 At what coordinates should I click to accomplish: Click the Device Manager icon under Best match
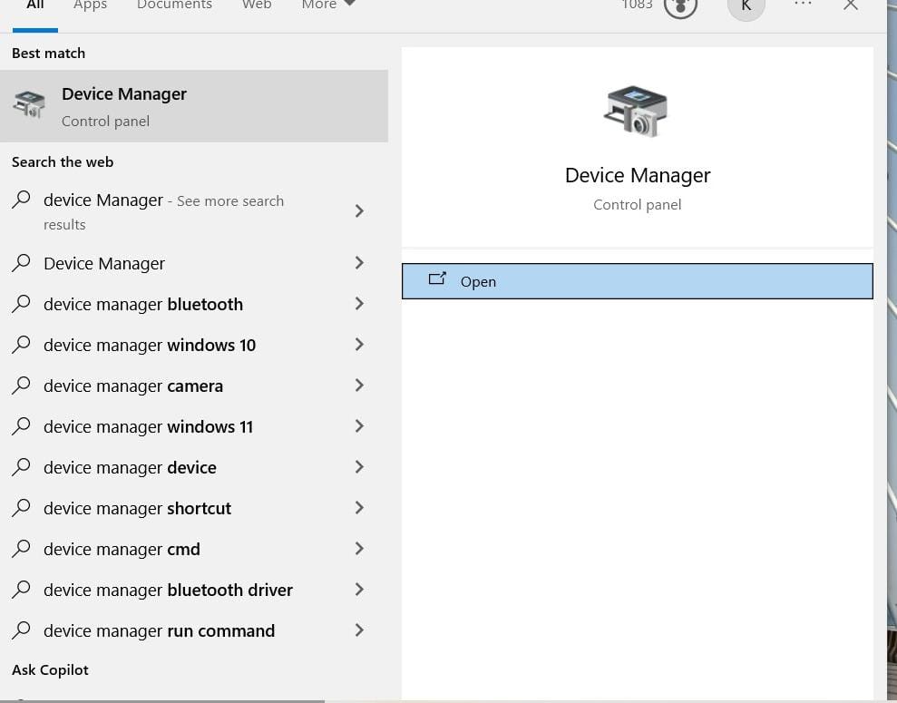click(29, 105)
